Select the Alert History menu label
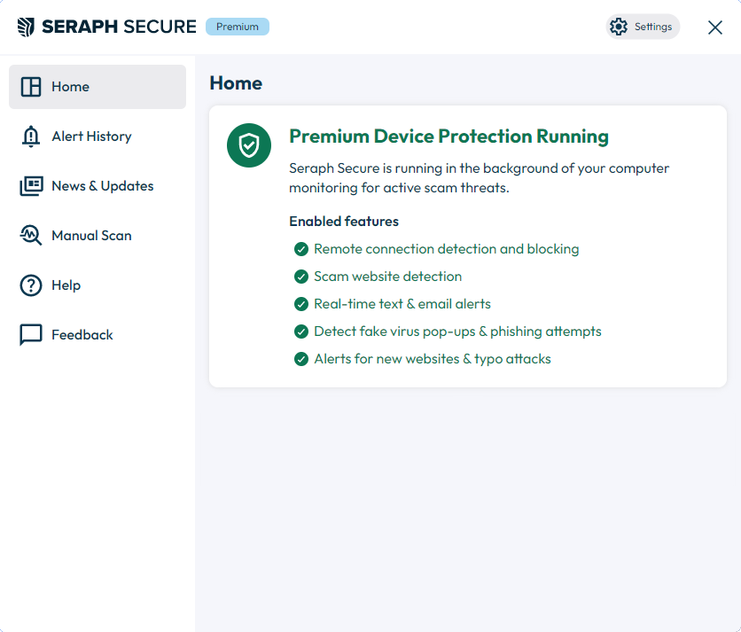 91,137
